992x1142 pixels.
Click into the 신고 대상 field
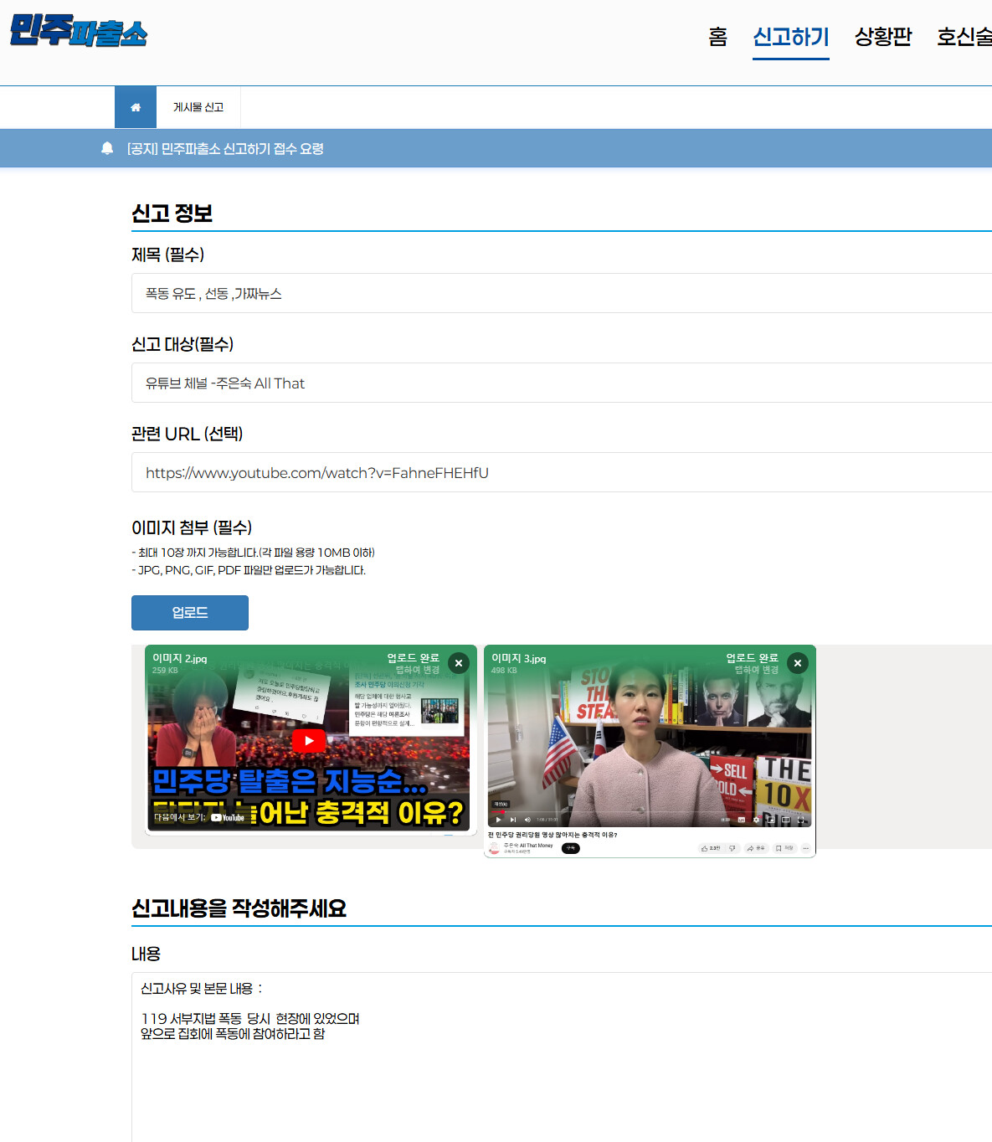pyautogui.click(x=561, y=383)
